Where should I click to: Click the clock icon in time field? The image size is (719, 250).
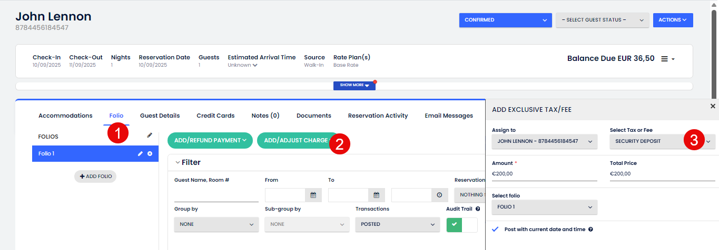(x=439, y=195)
